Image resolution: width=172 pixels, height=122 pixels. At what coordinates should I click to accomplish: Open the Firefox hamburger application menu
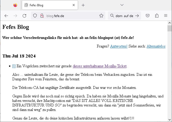pos(166,16)
